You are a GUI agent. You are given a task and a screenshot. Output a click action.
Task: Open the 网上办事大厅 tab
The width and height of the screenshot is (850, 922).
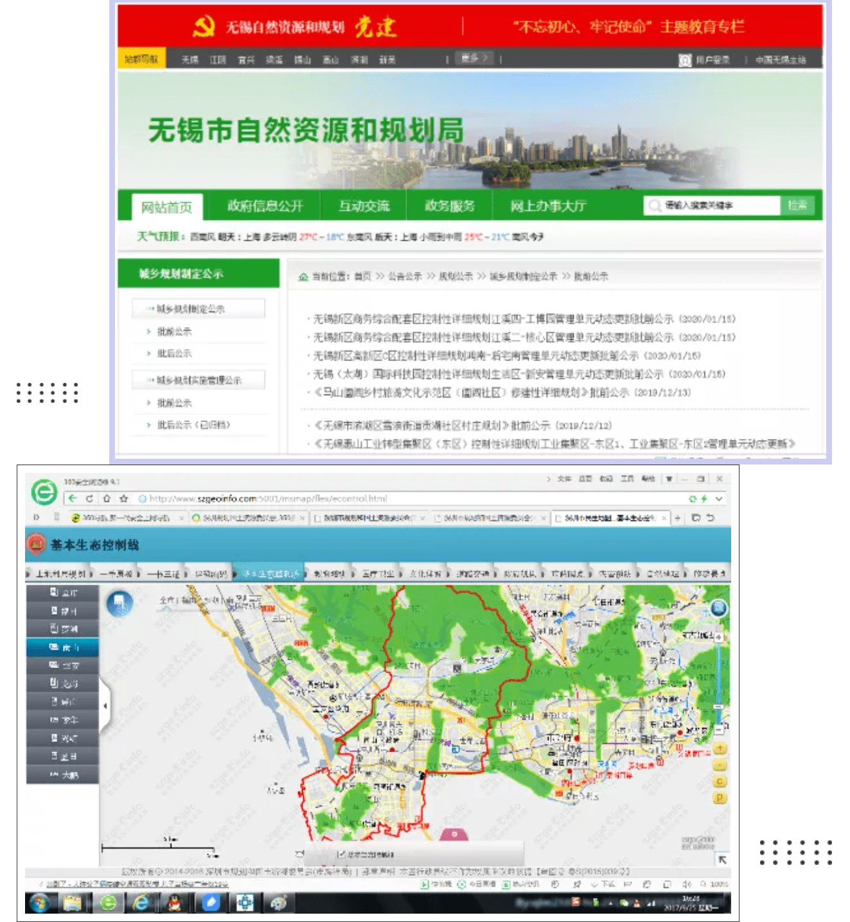coord(548,206)
